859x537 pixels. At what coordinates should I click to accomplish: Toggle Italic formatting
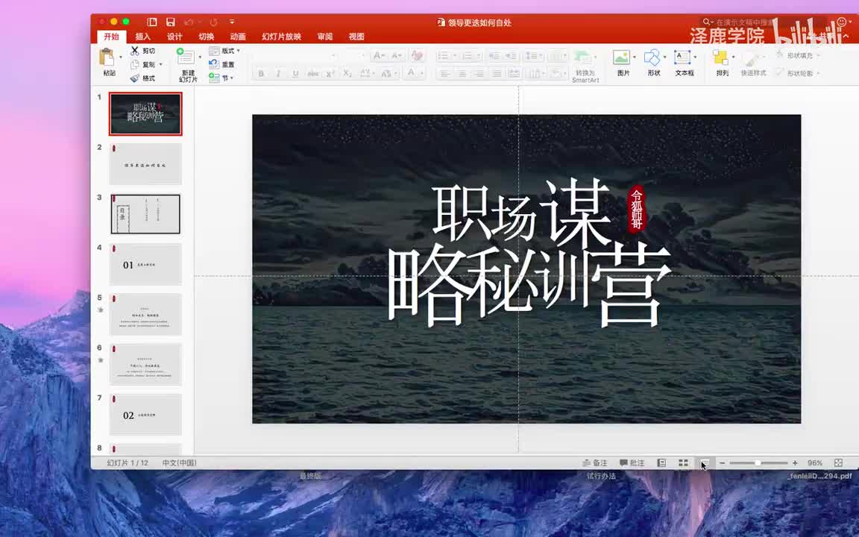(278, 73)
